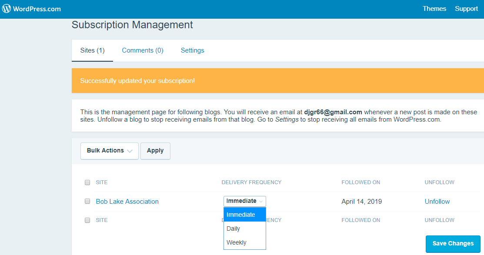The height and width of the screenshot is (255, 484).
Task: Click the Save Changes button
Action: click(x=453, y=244)
